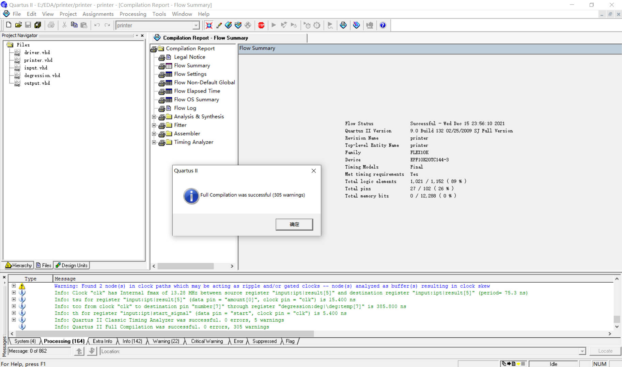Click the Chip Editor toolbar icon
Viewport: 622px width, 367px height.
(x=248, y=25)
